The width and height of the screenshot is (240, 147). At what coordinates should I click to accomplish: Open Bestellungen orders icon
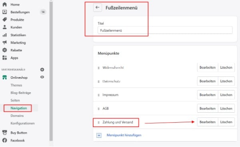(x=4, y=12)
